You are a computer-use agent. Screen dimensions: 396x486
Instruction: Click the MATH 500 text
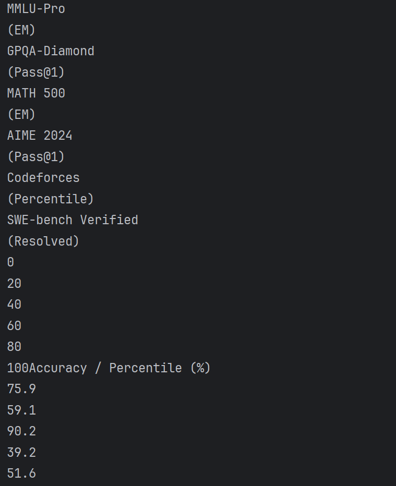click(36, 93)
